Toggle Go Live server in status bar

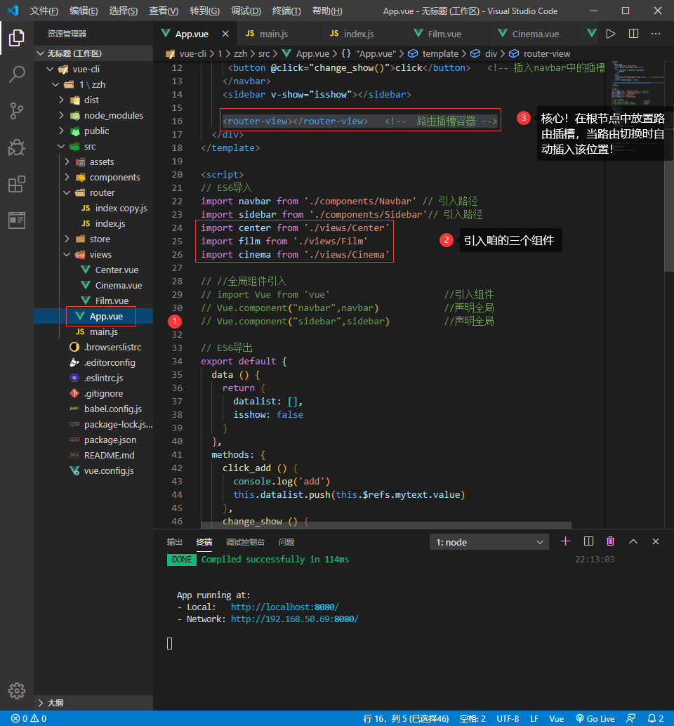pos(595,718)
